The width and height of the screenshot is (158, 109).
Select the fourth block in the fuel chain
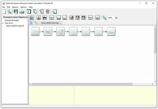[x=73, y=31]
